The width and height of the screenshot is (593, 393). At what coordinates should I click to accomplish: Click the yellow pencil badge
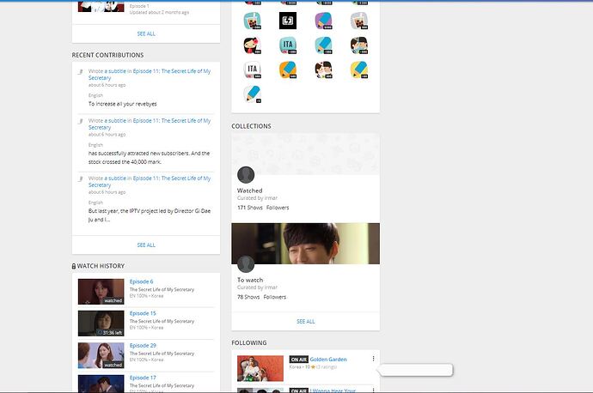tap(359, 70)
